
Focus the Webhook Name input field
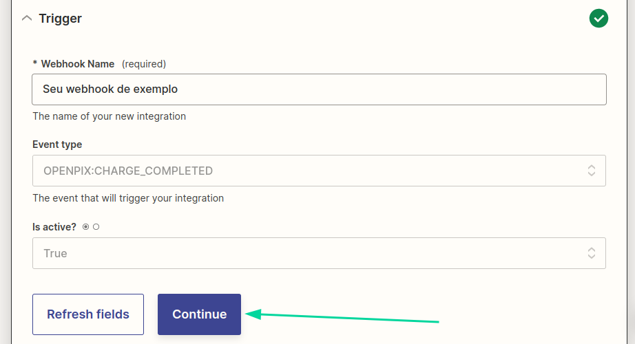[x=386, y=89]
